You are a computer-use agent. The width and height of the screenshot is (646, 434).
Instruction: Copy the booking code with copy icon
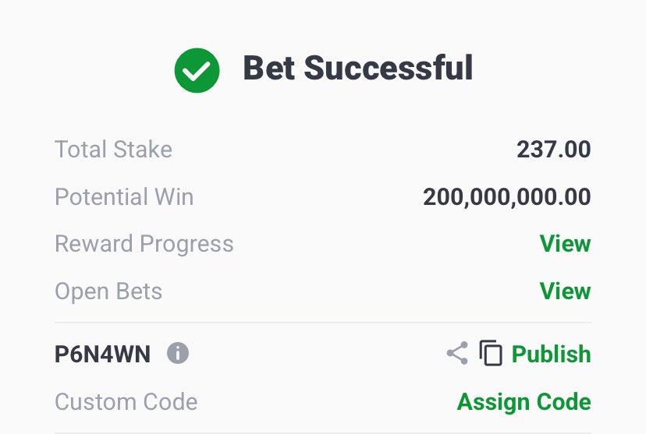(x=491, y=353)
